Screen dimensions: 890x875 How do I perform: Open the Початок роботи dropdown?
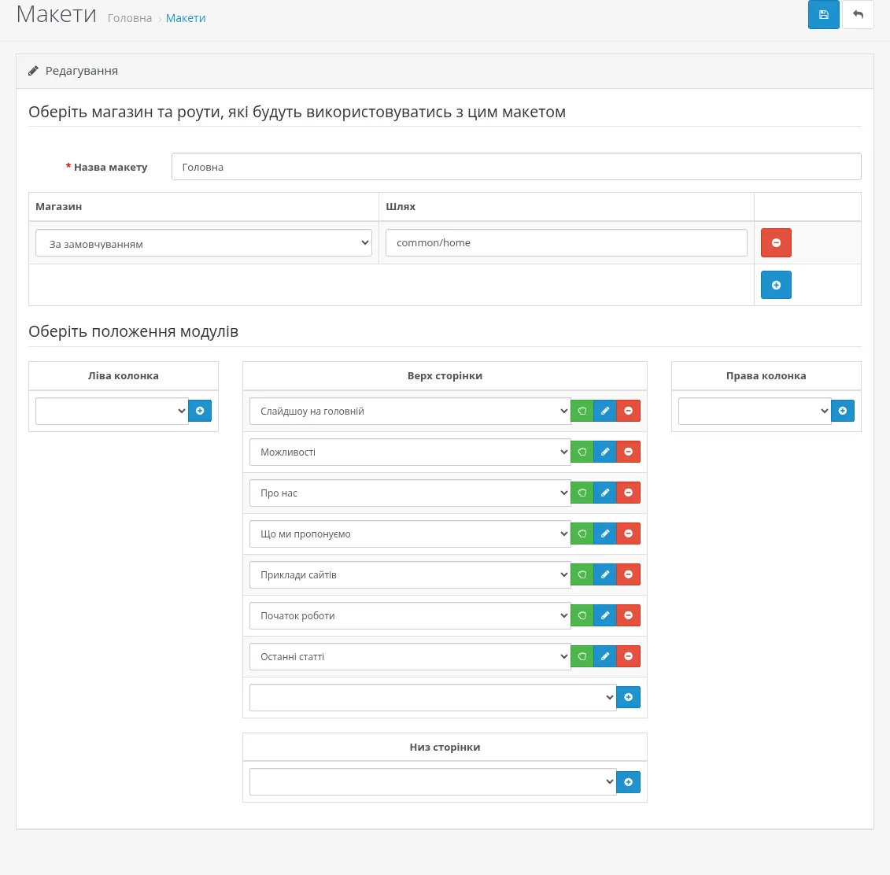[410, 615]
